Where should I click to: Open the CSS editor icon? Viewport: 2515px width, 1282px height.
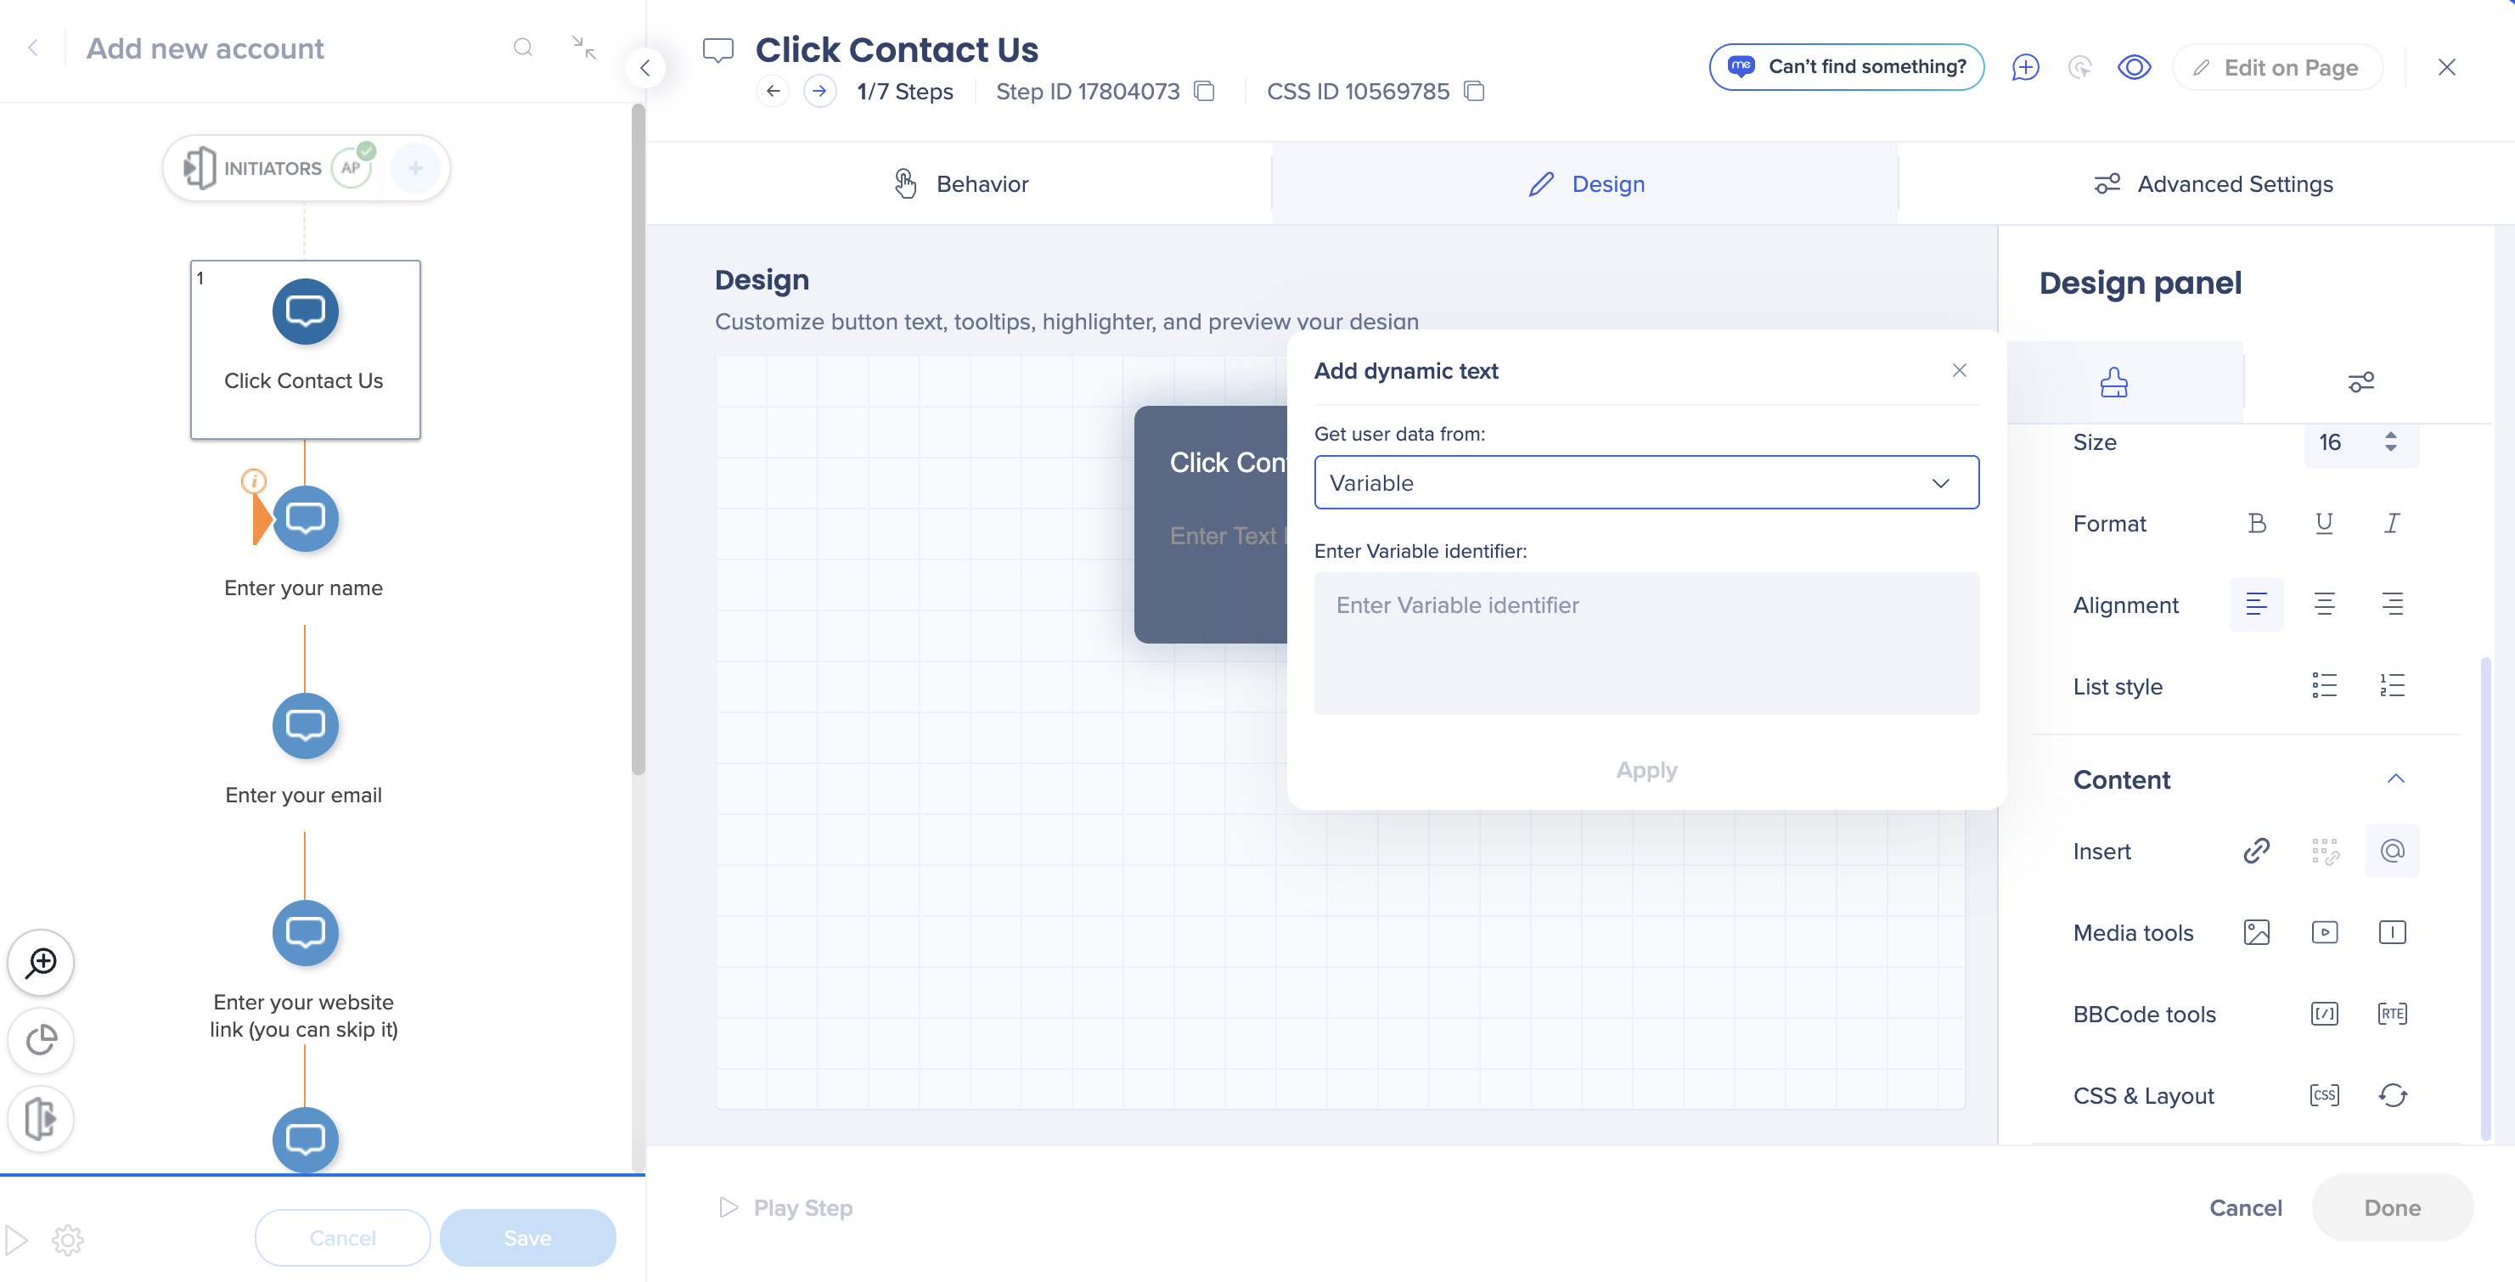click(x=2325, y=1095)
